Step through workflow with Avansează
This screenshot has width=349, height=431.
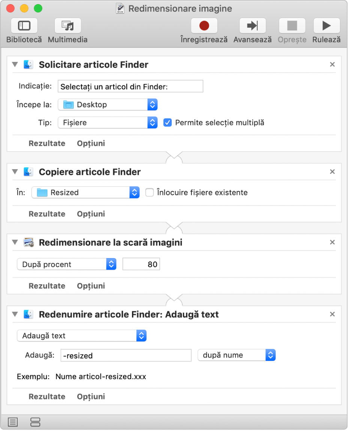(252, 26)
